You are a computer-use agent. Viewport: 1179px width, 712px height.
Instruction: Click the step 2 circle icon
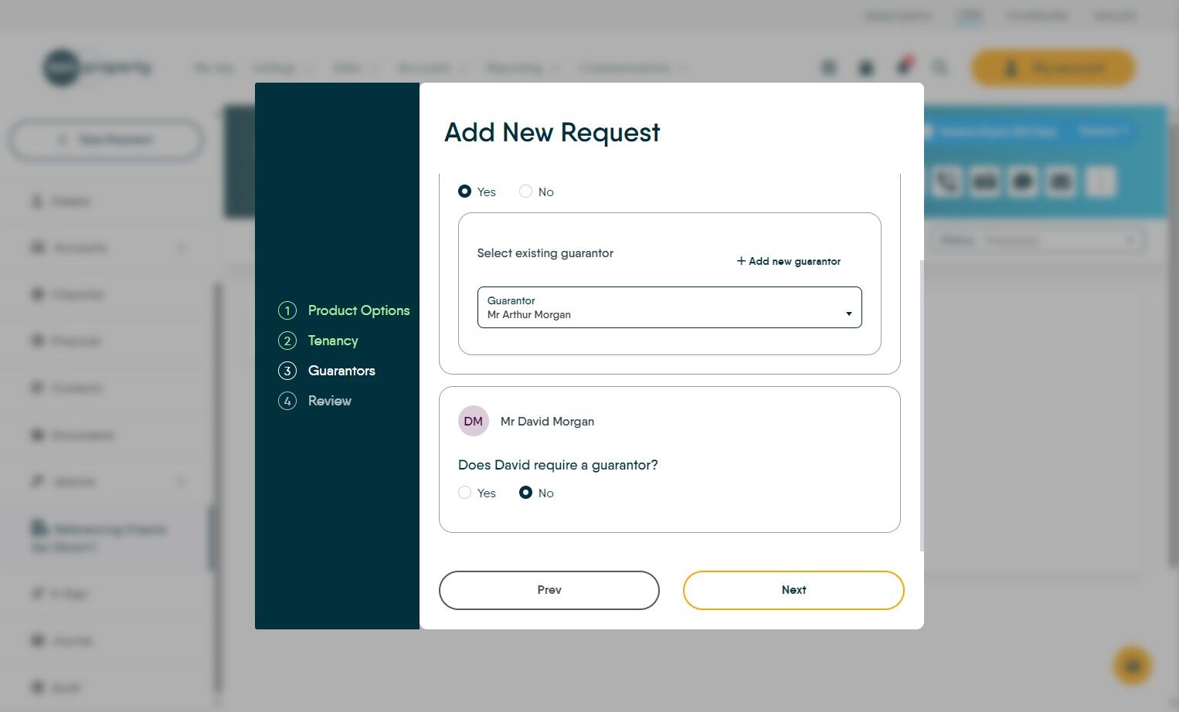(287, 341)
